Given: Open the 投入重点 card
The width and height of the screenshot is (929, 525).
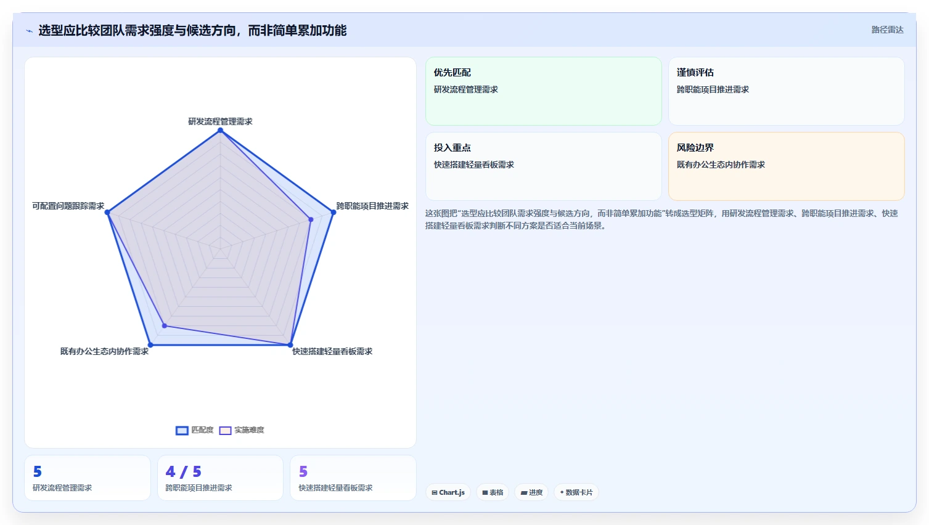Looking at the screenshot, I should coord(544,166).
